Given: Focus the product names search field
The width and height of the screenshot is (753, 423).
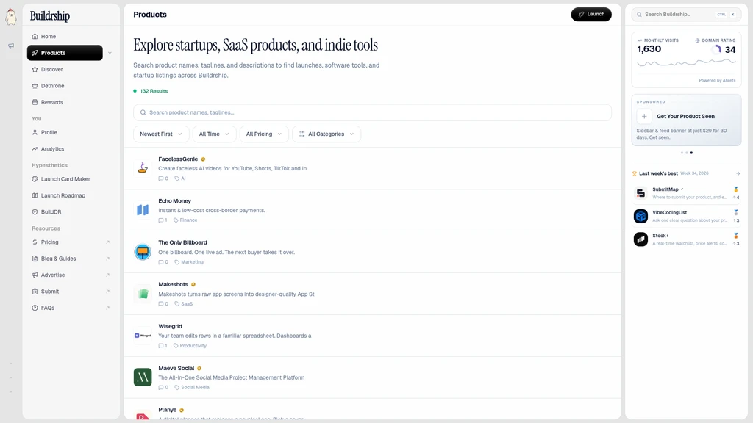Looking at the screenshot, I should [372, 112].
